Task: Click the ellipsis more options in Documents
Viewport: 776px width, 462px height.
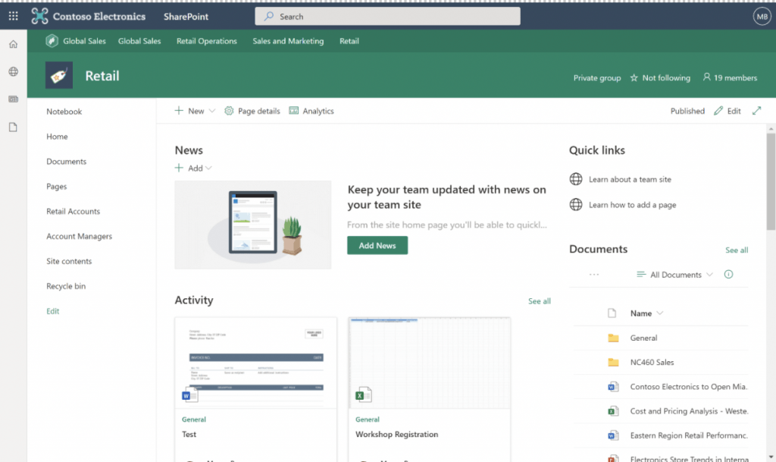Action: 594,275
